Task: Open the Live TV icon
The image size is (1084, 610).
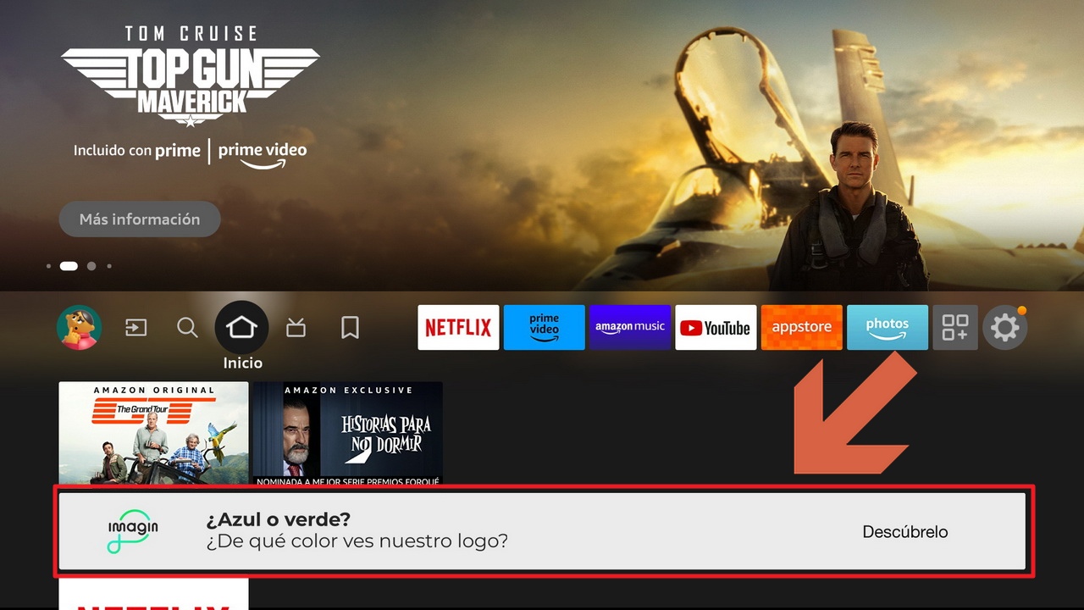Action: (296, 327)
